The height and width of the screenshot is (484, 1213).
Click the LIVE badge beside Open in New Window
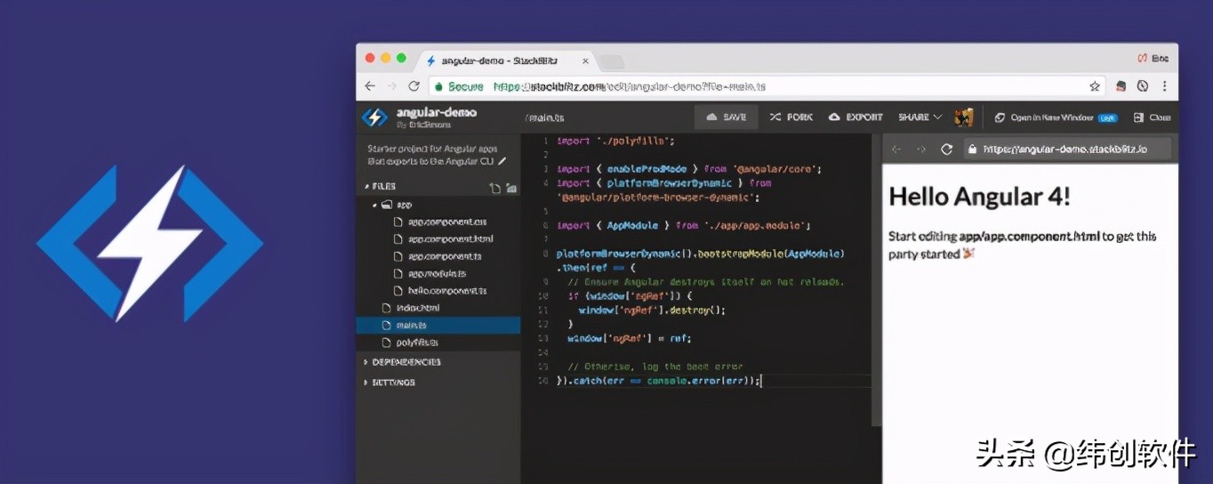point(1107,117)
